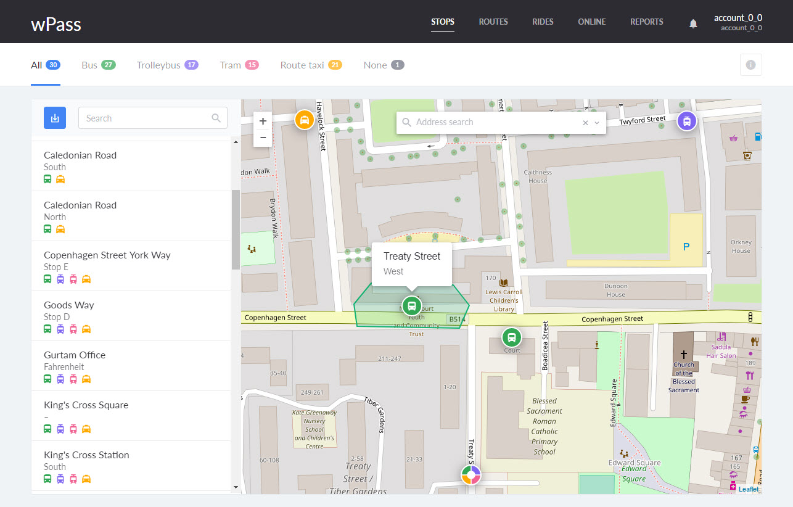Select the green bus marker under Treaty Street popup
Screen dimensions: 793x507
click(x=411, y=305)
